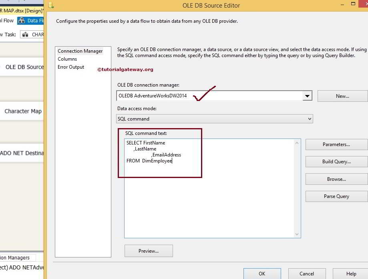Select the Character Map transformation
The height and width of the screenshot is (279, 368).
22,111
